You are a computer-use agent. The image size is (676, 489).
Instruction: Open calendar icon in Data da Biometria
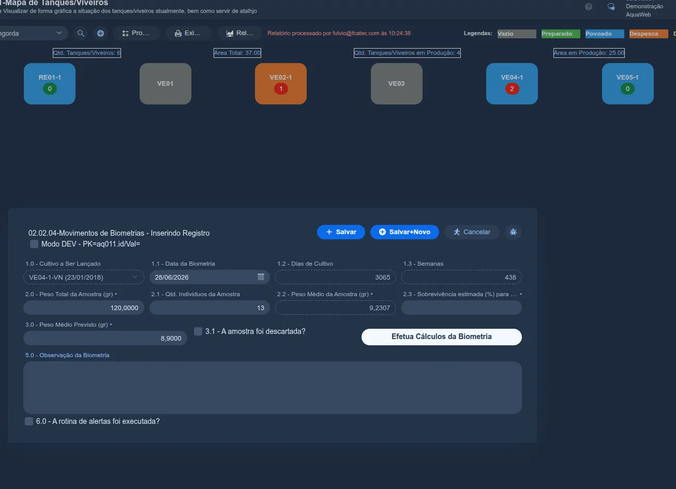261,277
